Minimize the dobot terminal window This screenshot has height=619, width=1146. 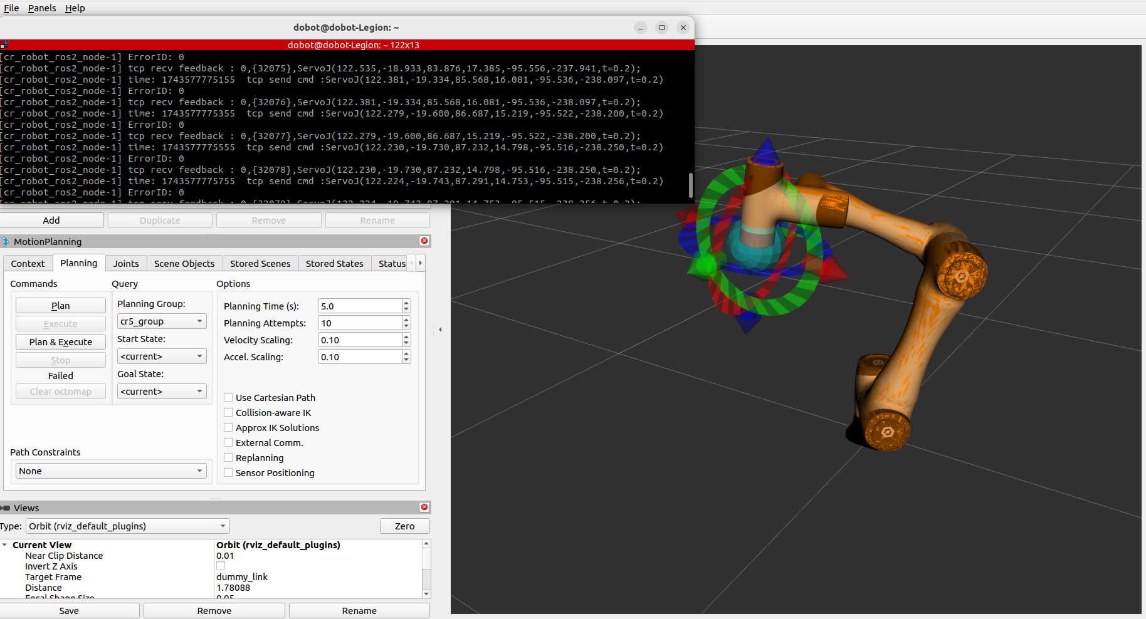[641, 28]
